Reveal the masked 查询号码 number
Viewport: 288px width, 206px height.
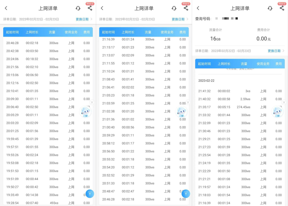228,18
